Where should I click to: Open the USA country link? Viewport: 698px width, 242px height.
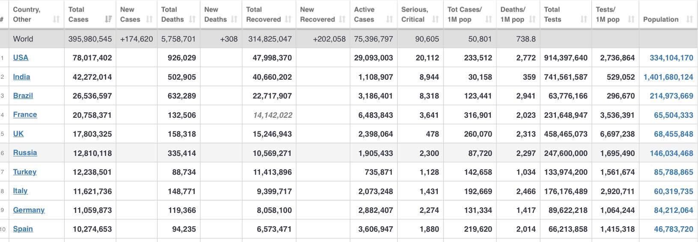tap(21, 57)
